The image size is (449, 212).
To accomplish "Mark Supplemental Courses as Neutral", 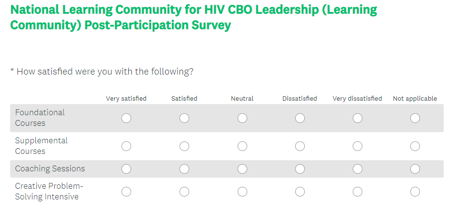I will point(242,146).
